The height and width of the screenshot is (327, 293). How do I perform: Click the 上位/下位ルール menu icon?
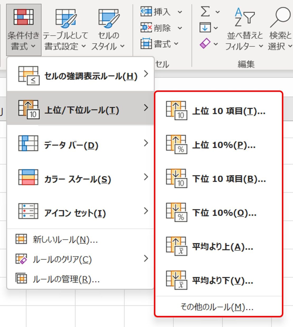[29, 109]
